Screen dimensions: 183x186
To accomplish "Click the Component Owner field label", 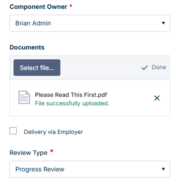I will (38, 7).
